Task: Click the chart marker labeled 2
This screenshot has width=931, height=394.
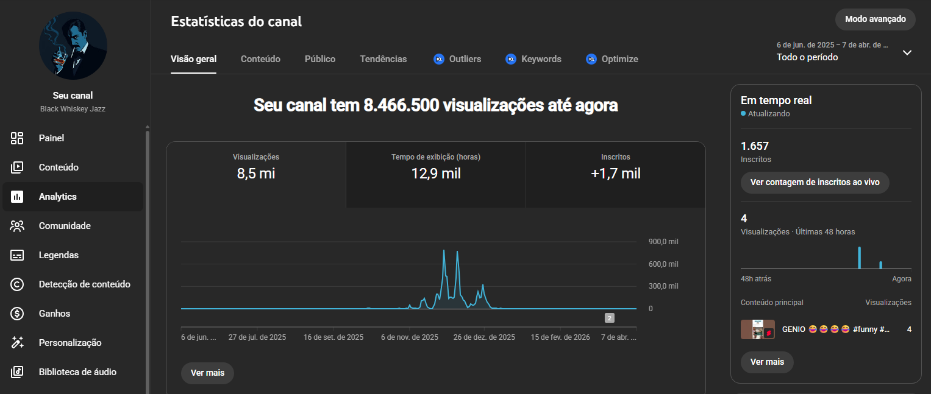Action: click(x=609, y=318)
